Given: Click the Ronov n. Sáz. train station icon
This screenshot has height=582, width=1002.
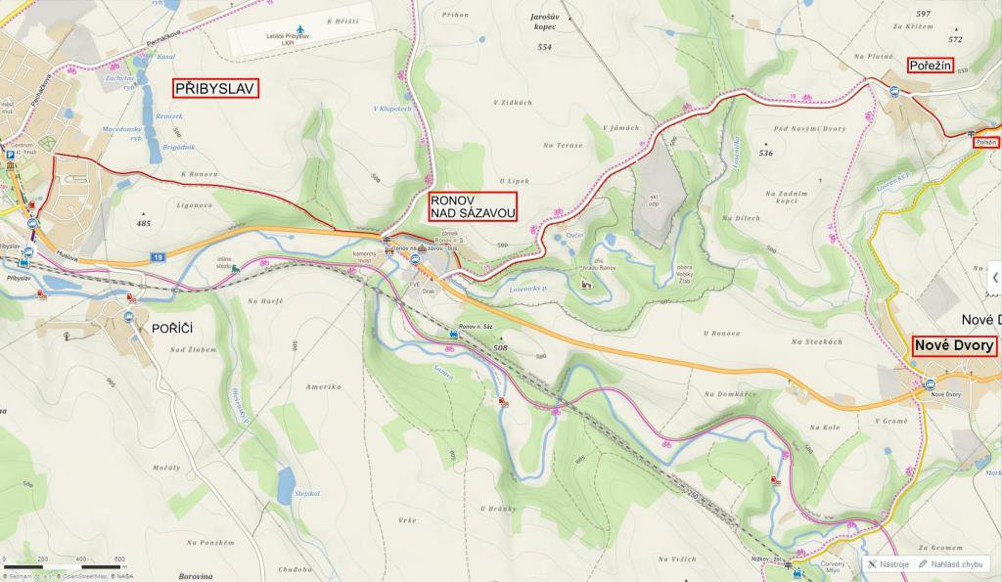Looking at the screenshot, I should (454, 334).
